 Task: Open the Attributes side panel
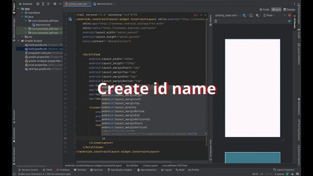point(294,22)
